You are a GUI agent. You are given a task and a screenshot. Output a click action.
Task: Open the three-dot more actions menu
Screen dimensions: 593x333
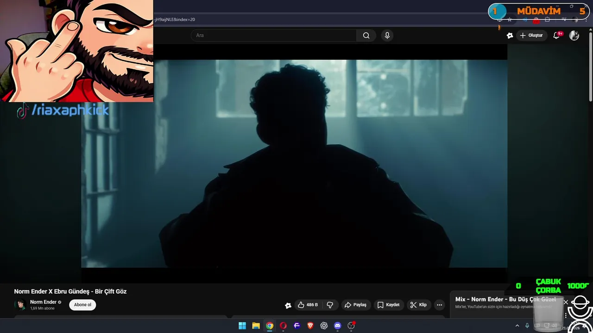point(439,305)
